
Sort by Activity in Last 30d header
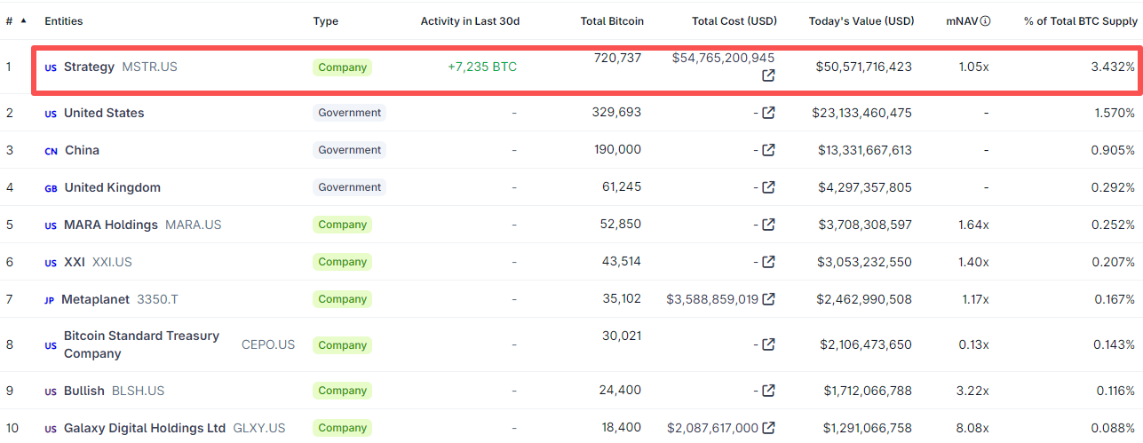point(470,20)
